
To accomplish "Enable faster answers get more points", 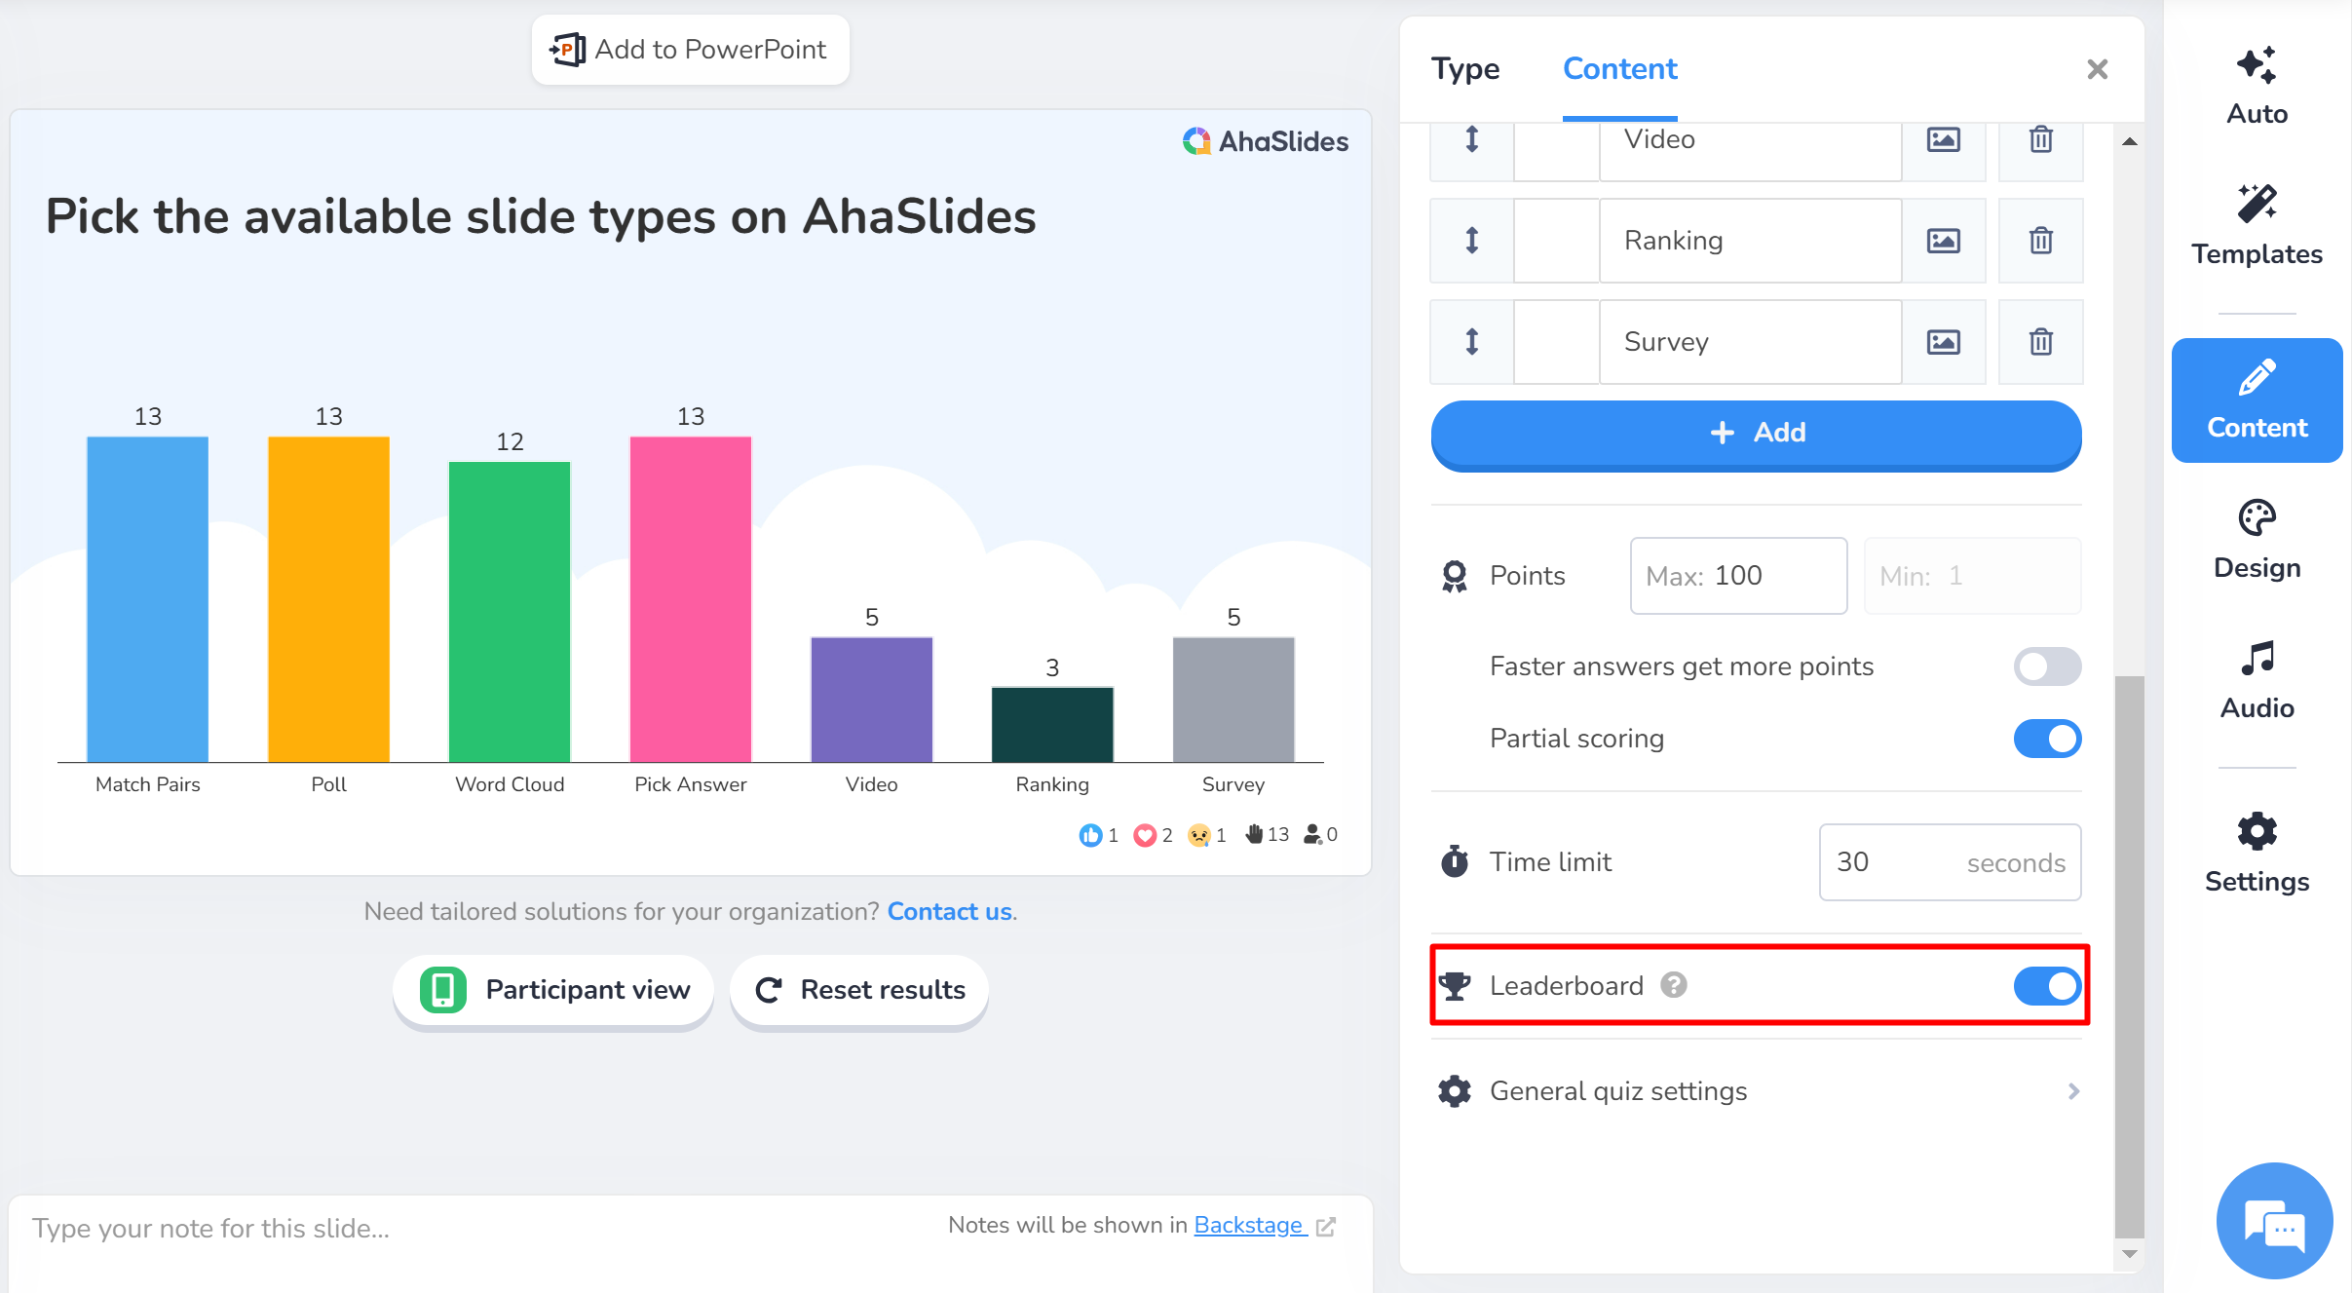I will (x=2047, y=666).
